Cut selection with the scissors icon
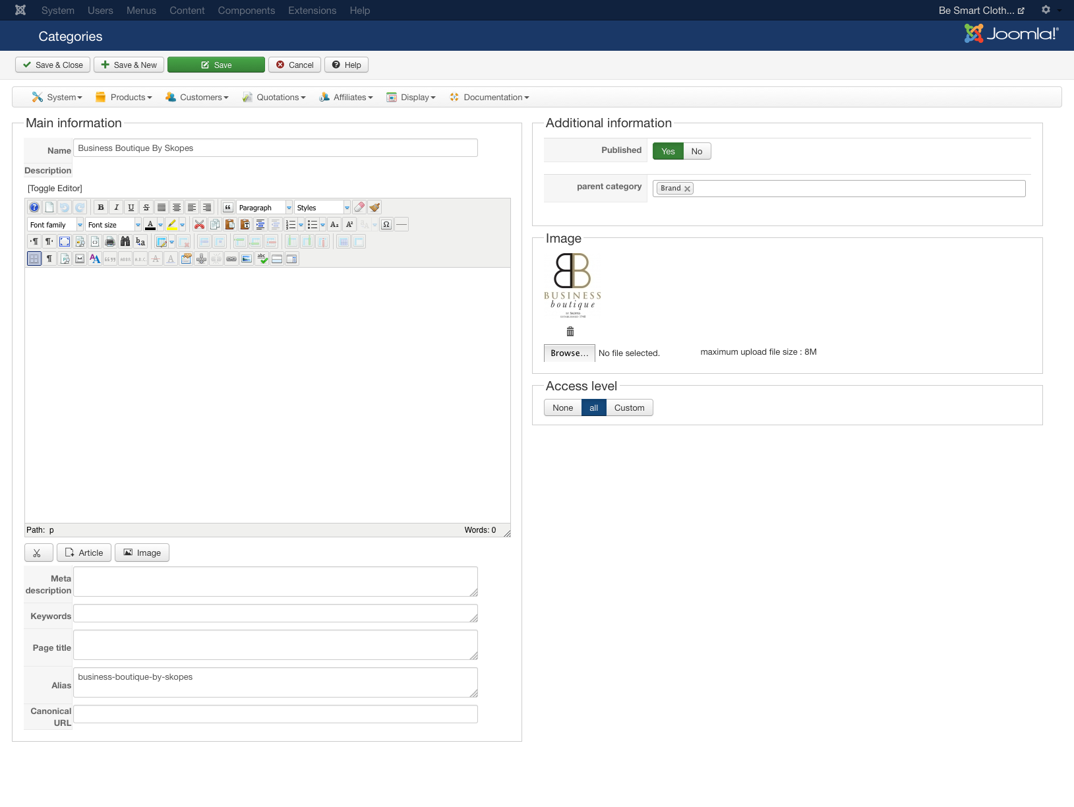 tap(199, 225)
